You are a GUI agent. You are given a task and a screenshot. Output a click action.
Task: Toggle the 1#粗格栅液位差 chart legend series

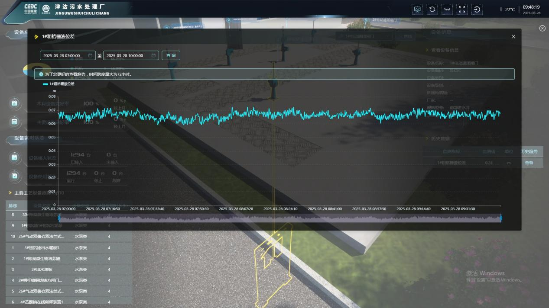point(59,84)
